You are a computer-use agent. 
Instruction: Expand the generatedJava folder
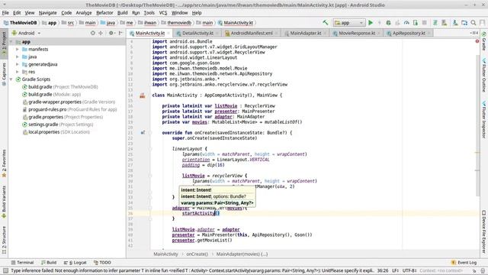tap(18, 64)
